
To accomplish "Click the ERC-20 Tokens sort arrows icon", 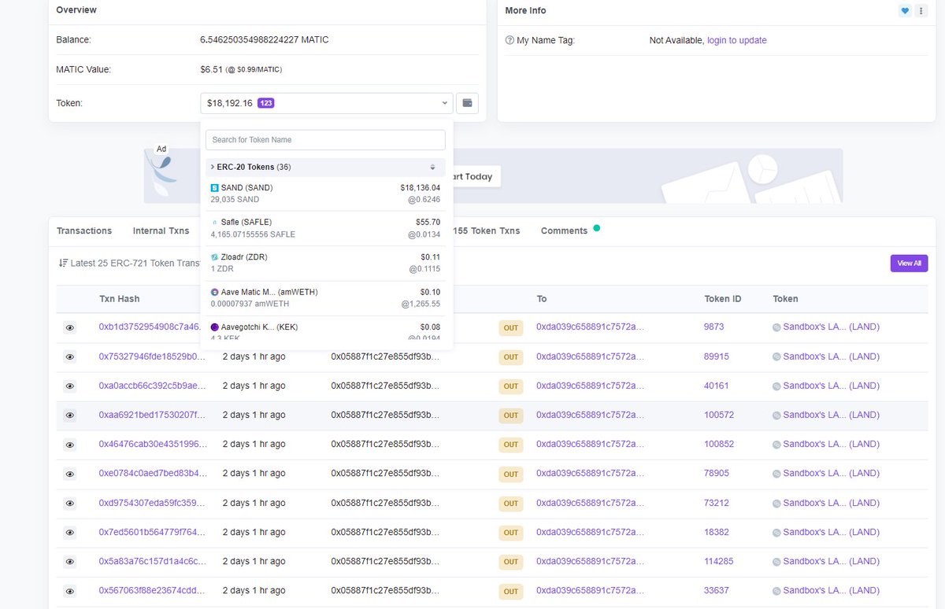I will (x=432, y=168).
